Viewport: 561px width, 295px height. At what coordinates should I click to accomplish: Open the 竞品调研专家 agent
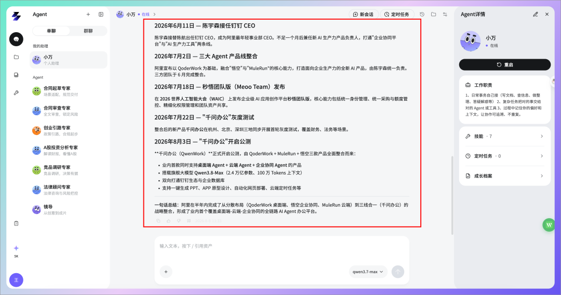[69, 170]
